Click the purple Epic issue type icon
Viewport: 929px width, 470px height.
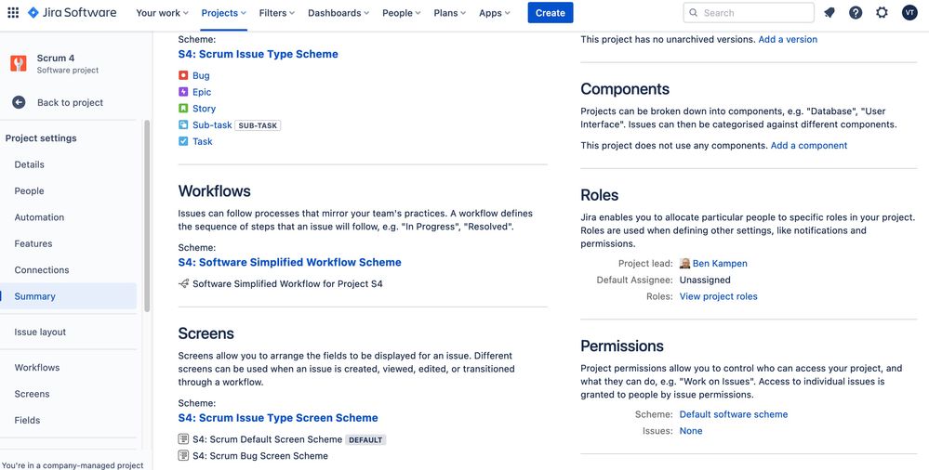(x=183, y=92)
